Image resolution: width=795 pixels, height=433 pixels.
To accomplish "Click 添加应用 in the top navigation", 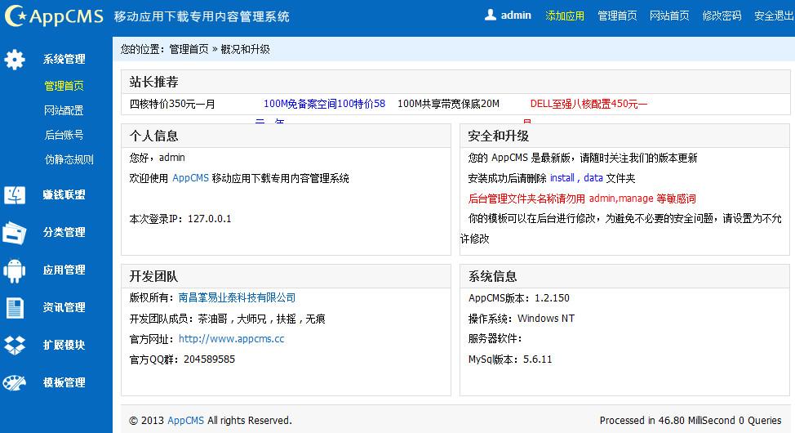I will pyautogui.click(x=565, y=16).
